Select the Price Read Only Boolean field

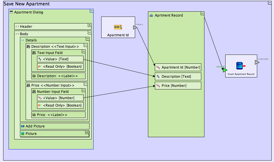pyautogui.click(x=60, y=105)
